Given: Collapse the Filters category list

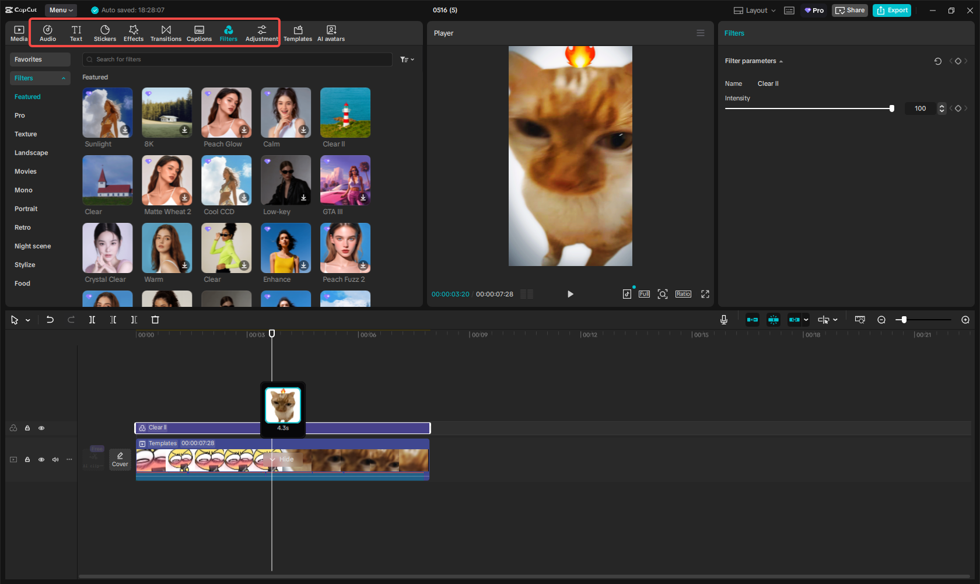Looking at the screenshot, I should tap(63, 78).
